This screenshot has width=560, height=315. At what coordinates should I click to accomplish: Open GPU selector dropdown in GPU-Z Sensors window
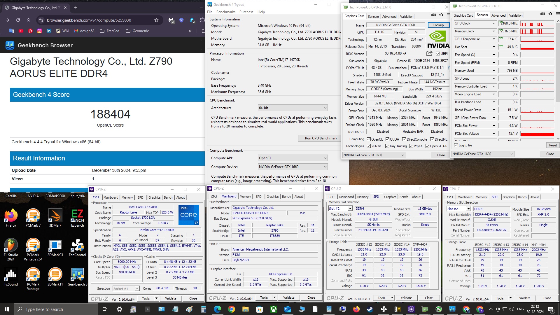coord(483,154)
